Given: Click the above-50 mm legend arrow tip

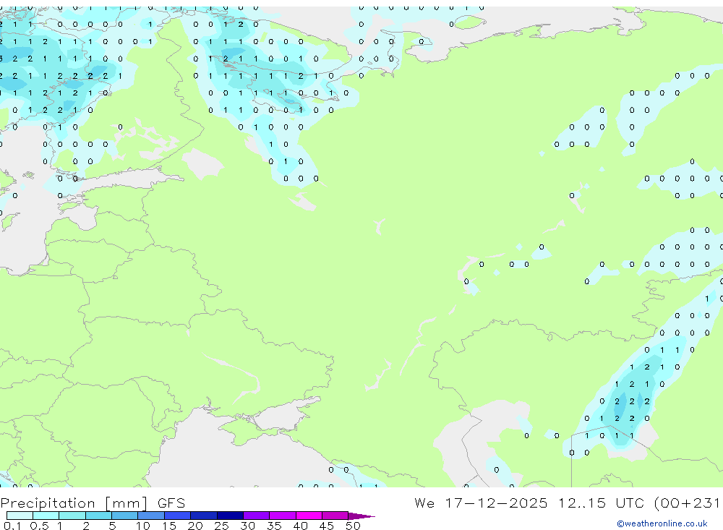Looking at the screenshot, I should [x=361, y=516].
